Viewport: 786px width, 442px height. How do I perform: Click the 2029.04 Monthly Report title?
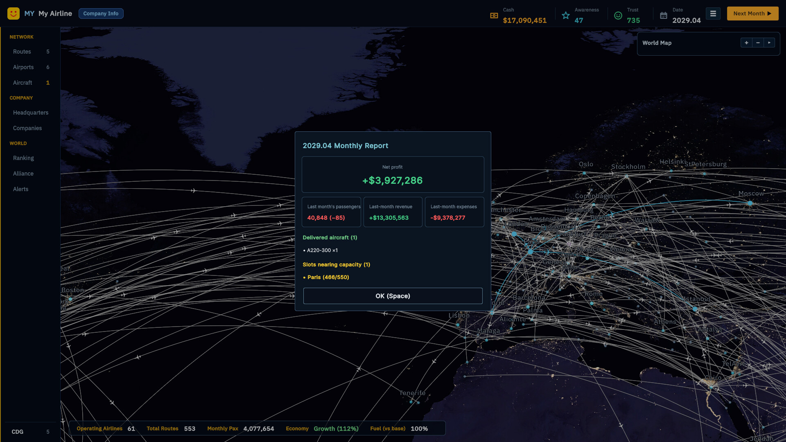click(x=345, y=146)
